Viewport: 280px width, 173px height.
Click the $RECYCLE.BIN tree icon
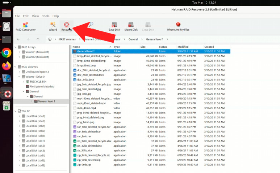tap(28, 82)
